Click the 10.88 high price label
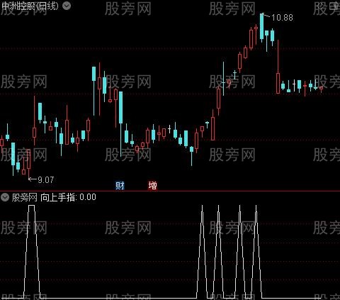This screenshot has height=300, width=340. 282,18
